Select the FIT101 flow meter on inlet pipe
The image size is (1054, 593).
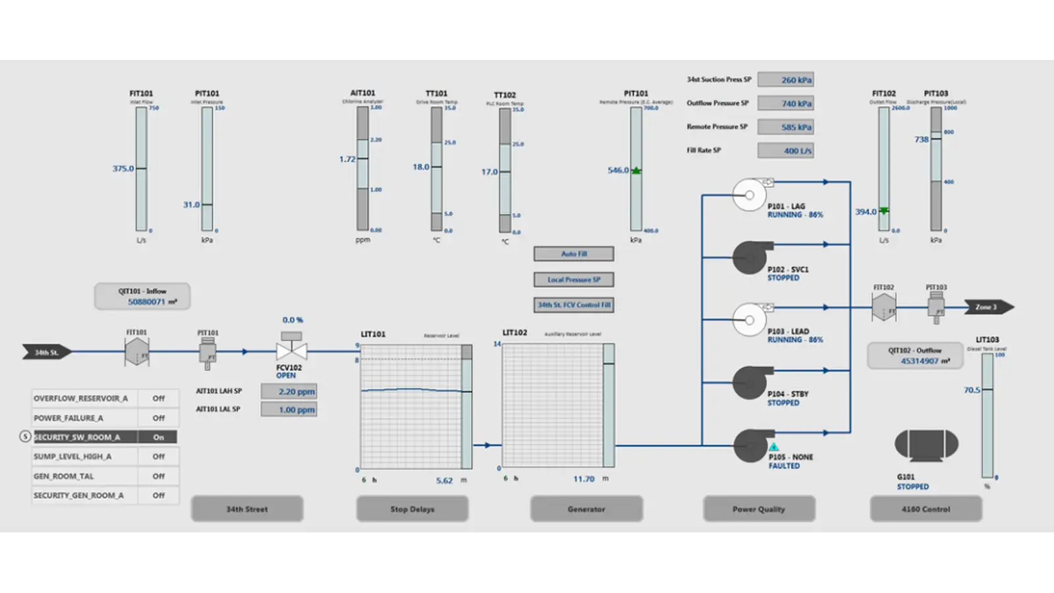tap(136, 352)
